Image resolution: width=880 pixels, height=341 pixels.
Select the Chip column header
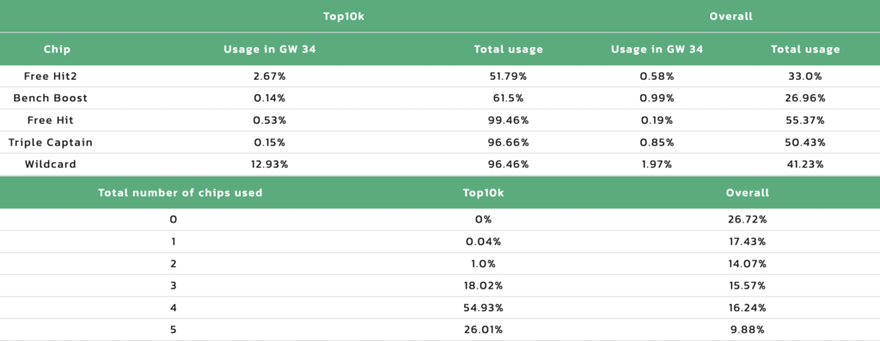coord(58,49)
